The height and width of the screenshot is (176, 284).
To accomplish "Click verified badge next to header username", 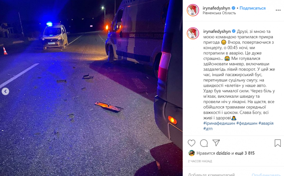I will (234, 8).
